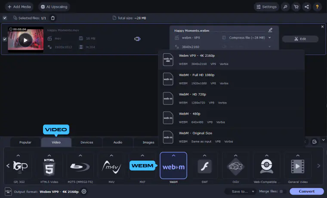Open the Audio tab
Image resolution: width=327 pixels, height=198 pixels.
[117, 142]
